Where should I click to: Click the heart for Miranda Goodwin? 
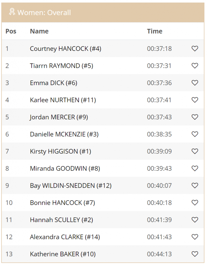(195, 168)
